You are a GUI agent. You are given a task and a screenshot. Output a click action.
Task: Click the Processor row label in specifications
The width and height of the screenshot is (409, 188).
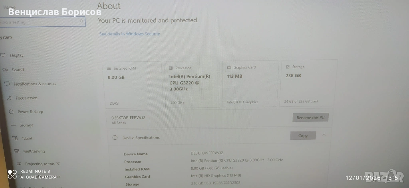click(x=133, y=162)
